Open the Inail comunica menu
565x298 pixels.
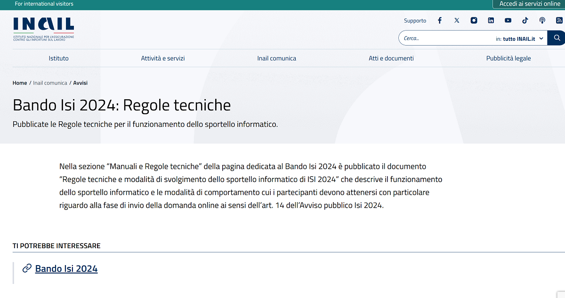click(276, 58)
